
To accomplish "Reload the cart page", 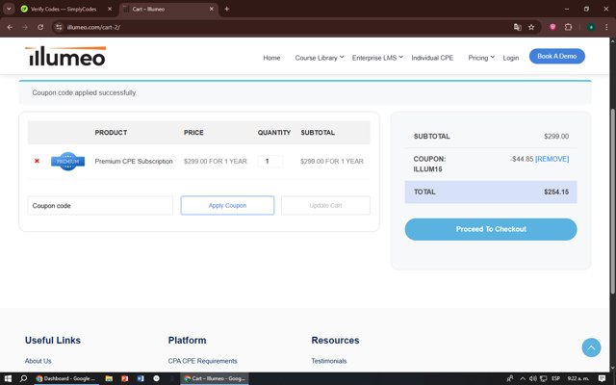I will tap(40, 27).
